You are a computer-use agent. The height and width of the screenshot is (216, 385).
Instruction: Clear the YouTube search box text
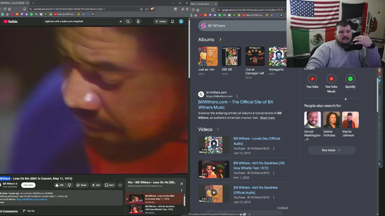pyautogui.click(x=121, y=21)
